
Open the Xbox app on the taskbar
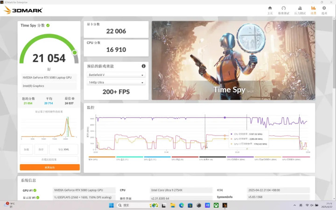[x=216, y=205]
